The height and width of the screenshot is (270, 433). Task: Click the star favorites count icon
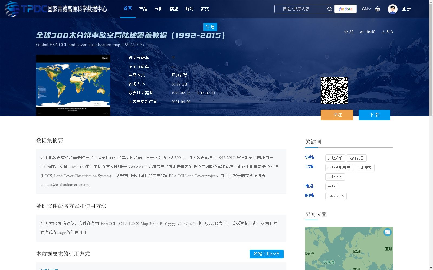pyautogui.click(x=346, y=32)
